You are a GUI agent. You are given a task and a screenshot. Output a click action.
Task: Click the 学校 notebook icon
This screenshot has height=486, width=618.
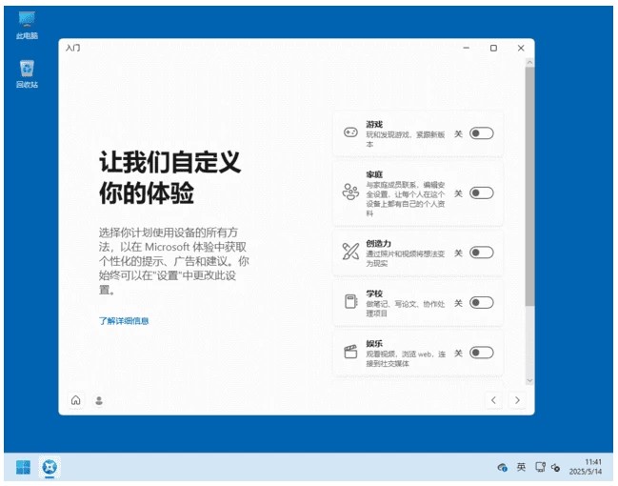[350, 303]
